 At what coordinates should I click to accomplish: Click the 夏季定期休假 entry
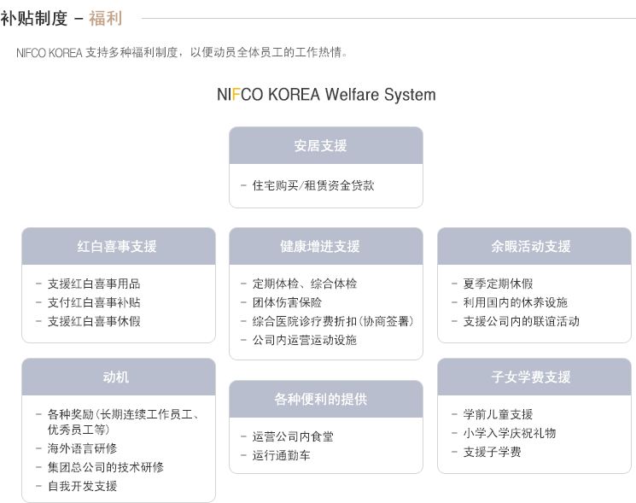click(x=498, y=284)
